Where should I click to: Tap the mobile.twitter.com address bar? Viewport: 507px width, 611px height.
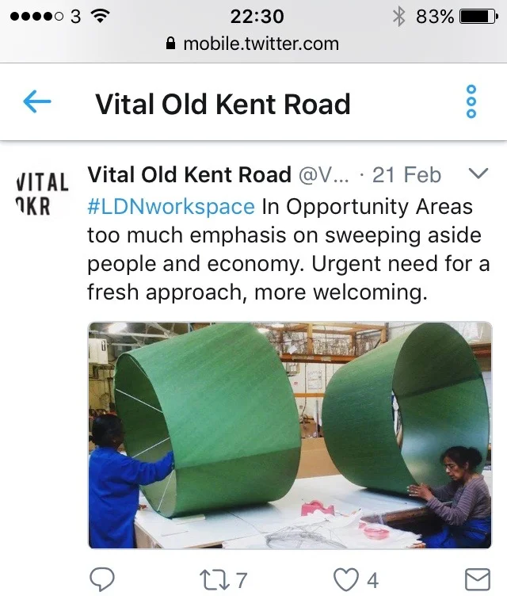tap(253, 44)
